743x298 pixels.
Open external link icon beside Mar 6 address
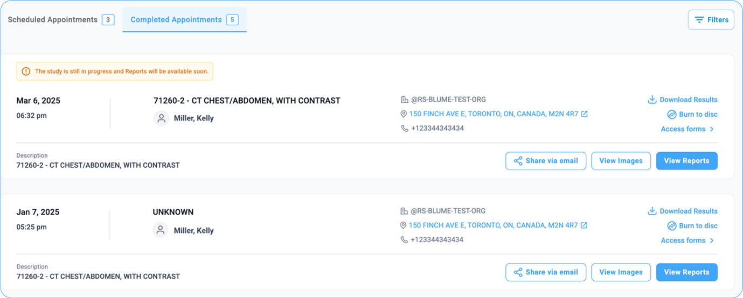[585, 114]
